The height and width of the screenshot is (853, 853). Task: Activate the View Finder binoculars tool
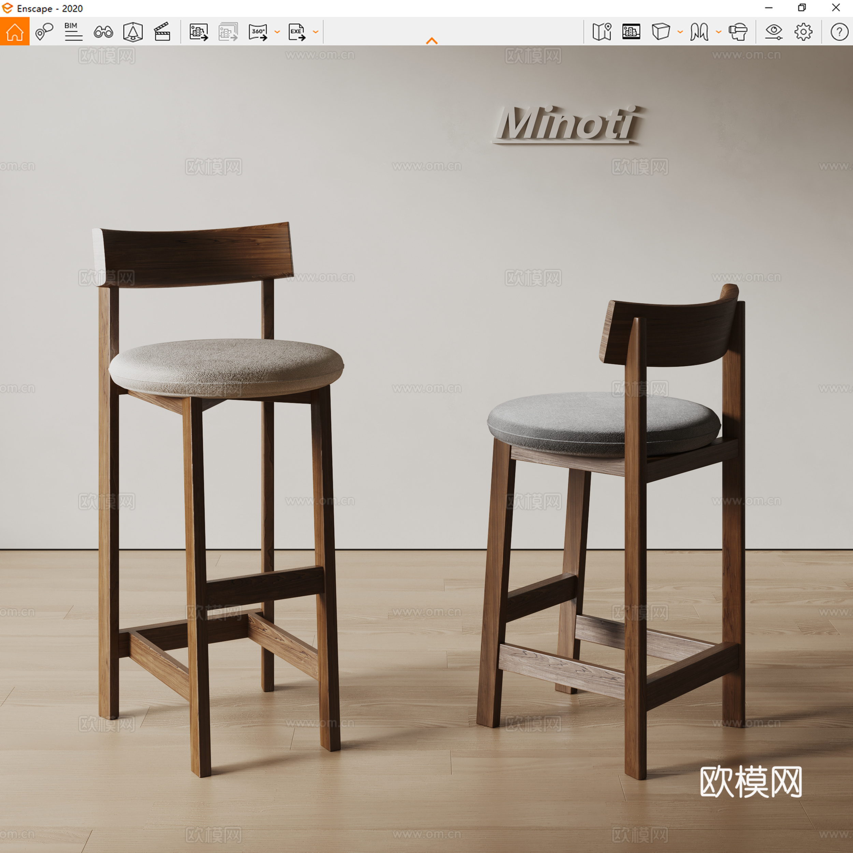[x=102, y=31]
